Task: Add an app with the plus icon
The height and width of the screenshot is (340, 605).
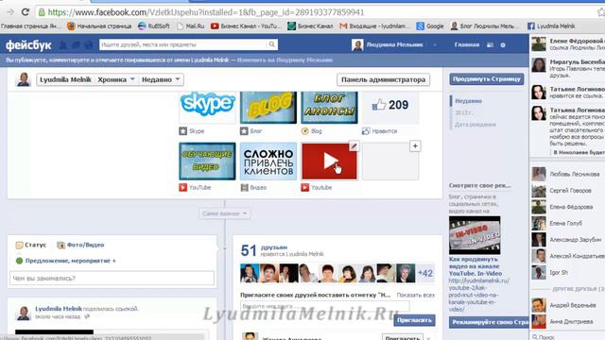Action: point(415,146)
